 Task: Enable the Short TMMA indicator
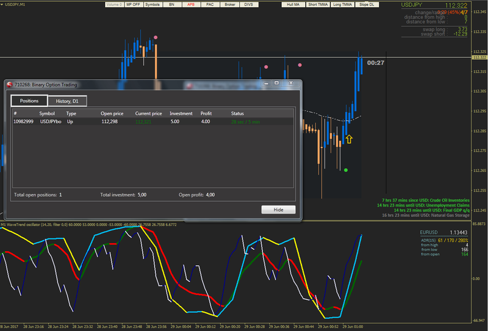click(x=317, y=4)
